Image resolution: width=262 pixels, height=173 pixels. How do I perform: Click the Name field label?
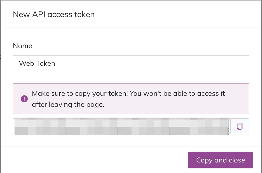pos(22,46)
